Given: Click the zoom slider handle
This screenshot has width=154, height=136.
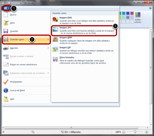Looking at the screenshot, I should coord(135,132).
